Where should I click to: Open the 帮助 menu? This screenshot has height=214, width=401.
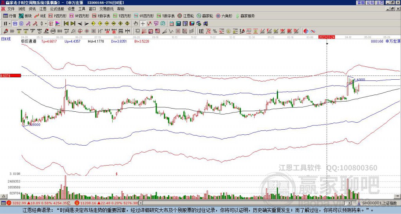(121, 9)
